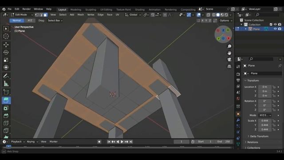Play the animation forward

pos(122,142)
